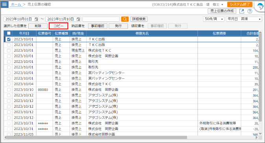Click the コピー button
This screenshot has width=265, height=143.
pyautogui.click(x=59, y=26)
